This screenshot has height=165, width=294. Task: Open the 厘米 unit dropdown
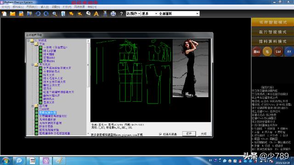(149, 14)
